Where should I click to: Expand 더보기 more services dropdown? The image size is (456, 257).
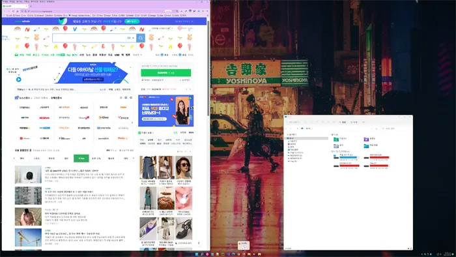[137, 55]
